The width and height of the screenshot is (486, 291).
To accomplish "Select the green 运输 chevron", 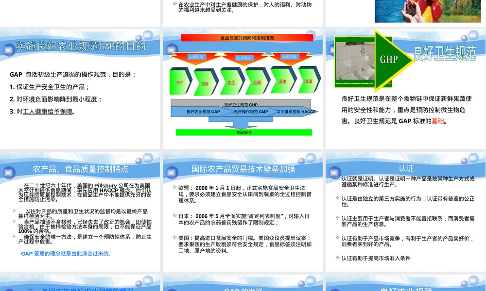I will click(x=283, y=80).
